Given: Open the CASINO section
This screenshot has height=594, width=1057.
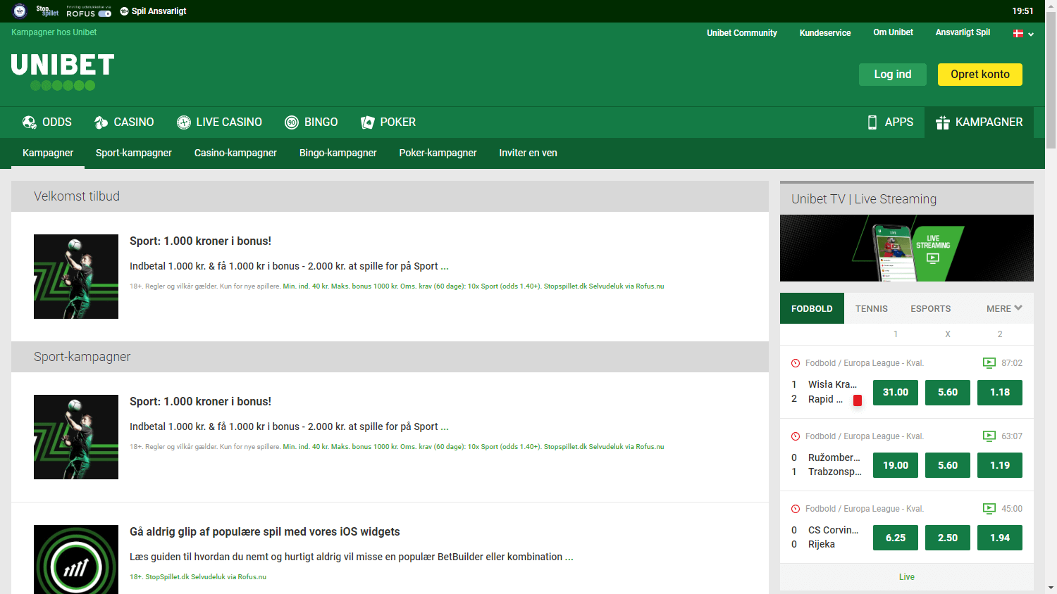Looking at the screenshot, I should (124, 122).
